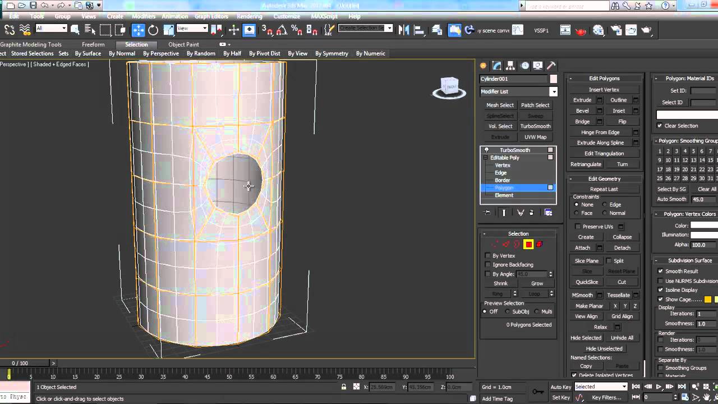Click the Play Animation button
Viewport: 718px width, 404px height.
click(659, 387)
